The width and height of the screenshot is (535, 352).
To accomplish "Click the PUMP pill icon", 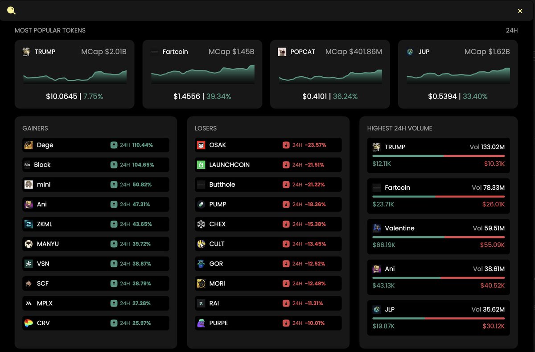I will pos(201,205).
